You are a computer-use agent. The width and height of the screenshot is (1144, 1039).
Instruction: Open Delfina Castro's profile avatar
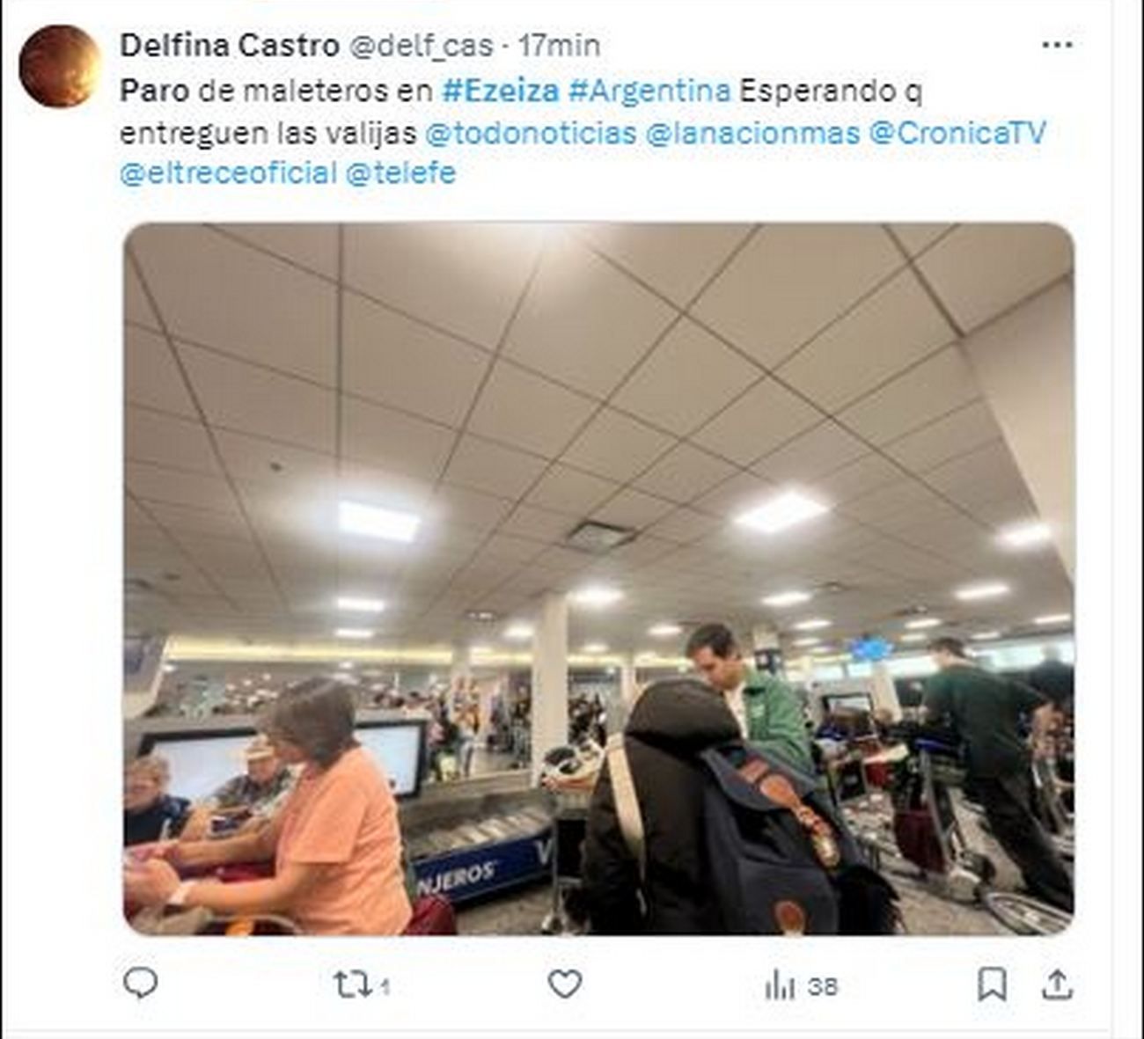click(x=59, y=66)
